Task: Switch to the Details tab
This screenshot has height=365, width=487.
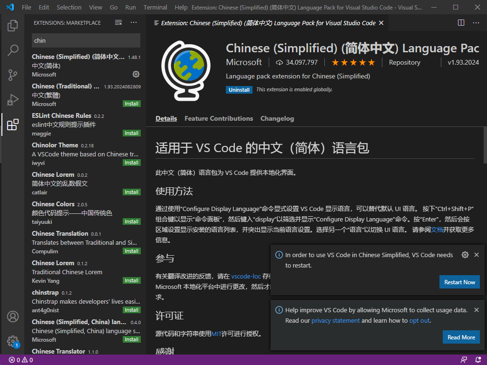Action: 166,118
